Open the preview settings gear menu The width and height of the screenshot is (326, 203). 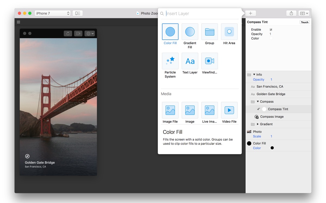pos(89,33)
